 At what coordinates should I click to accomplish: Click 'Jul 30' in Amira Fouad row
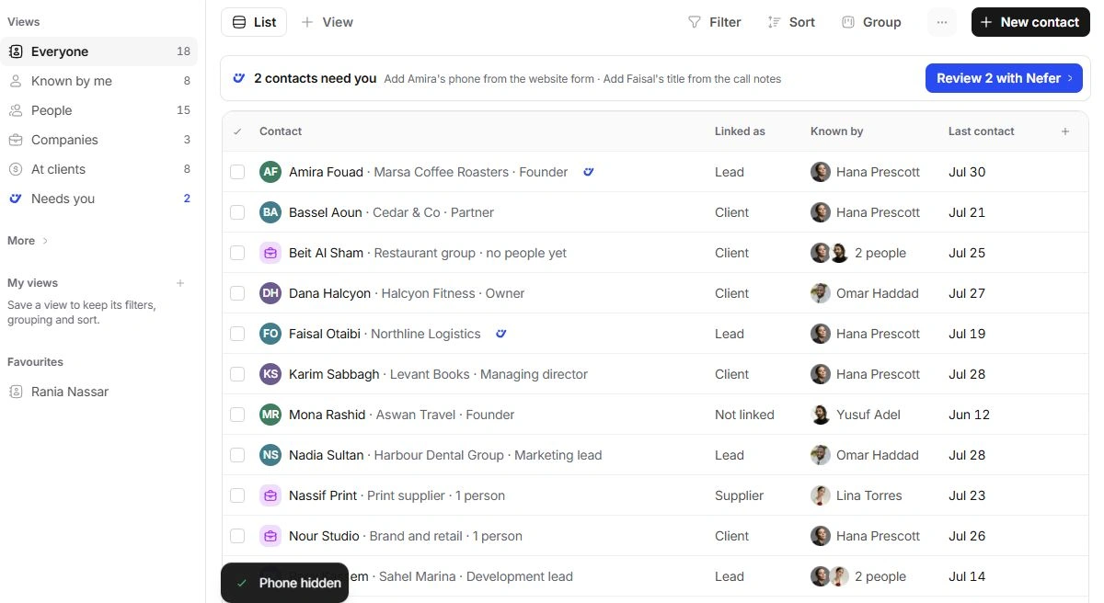pyautogui.click(x=967, y=172)
